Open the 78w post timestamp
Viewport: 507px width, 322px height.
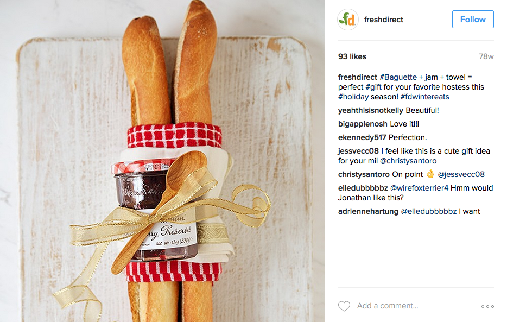486,56
